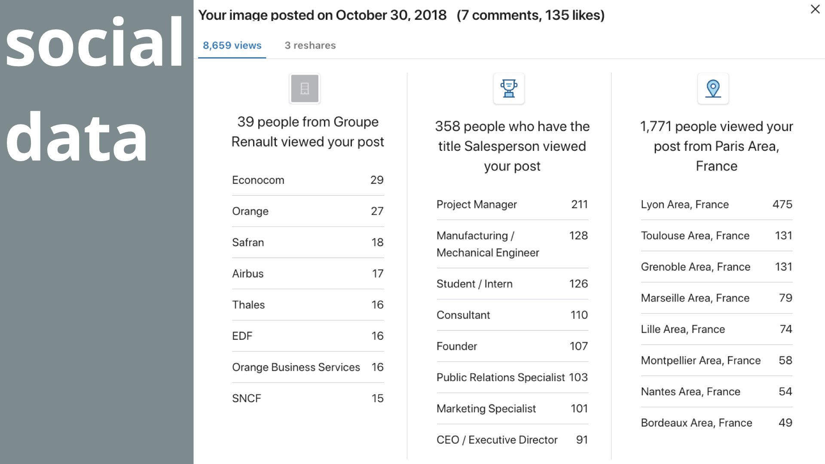This screenshot has width=825, height=464.
Task: Click the Safran entry in companies list
Action: [x=308, y=242]
